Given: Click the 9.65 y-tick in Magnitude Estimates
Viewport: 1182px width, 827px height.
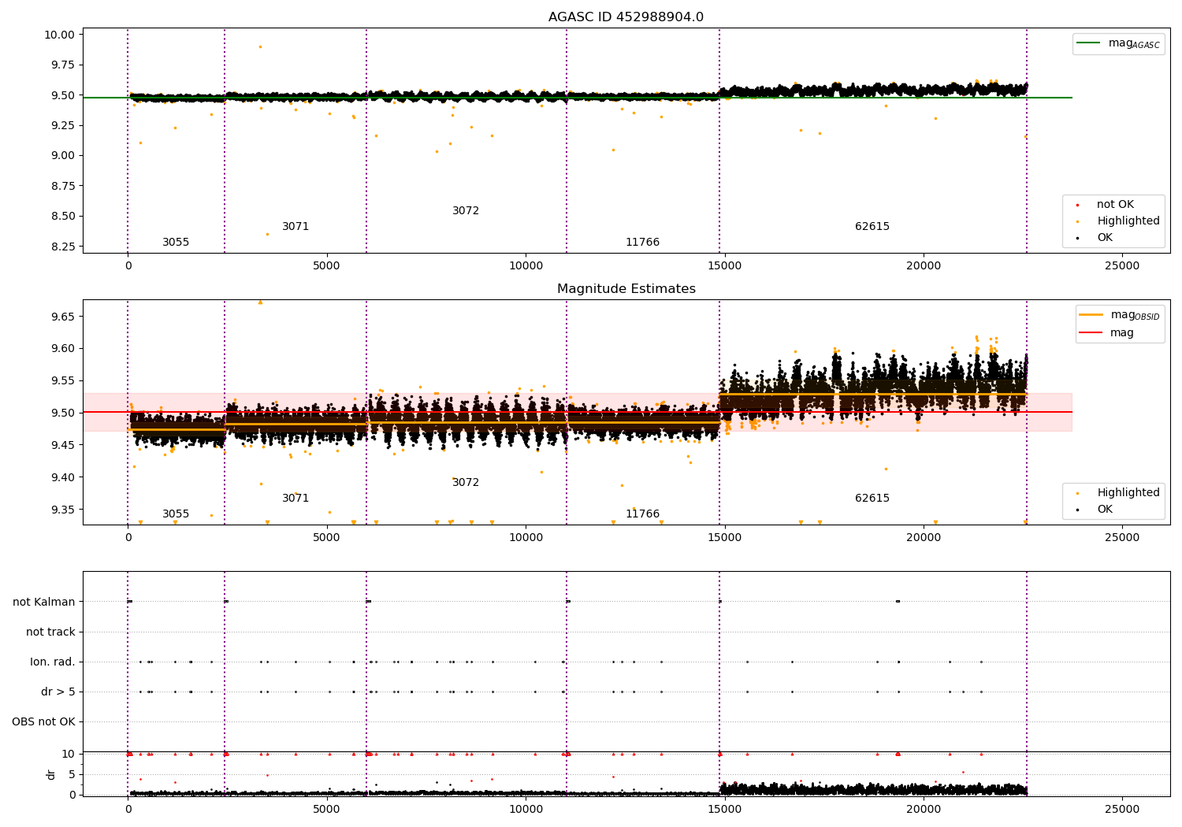Looking at the screenshot, I should point(62,317).
